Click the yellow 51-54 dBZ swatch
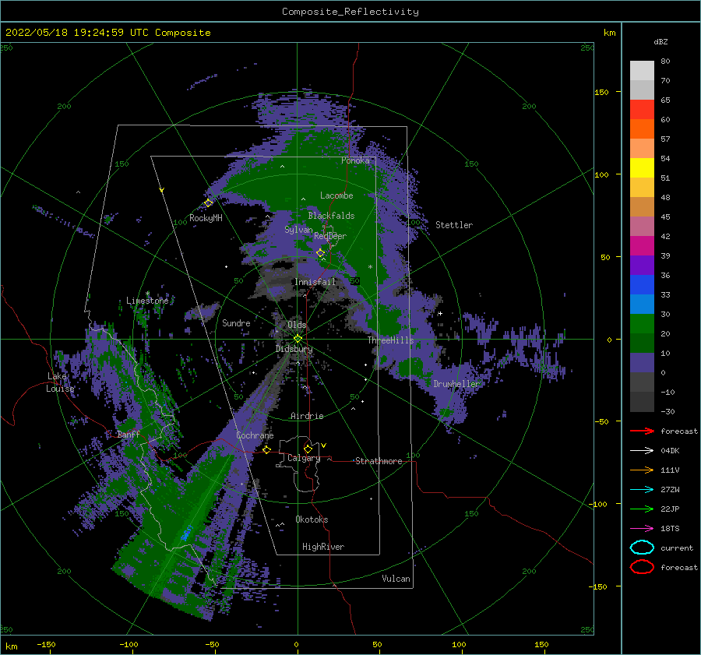The height and width of the screenshot is (655, 701). (x=642, y=167)
